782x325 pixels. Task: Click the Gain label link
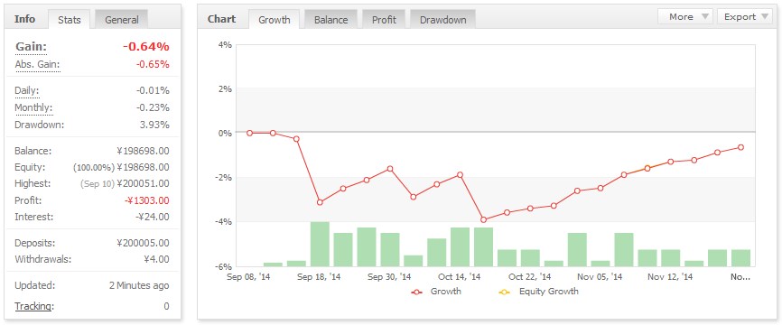pyautogui.click(x=31, y=47)
